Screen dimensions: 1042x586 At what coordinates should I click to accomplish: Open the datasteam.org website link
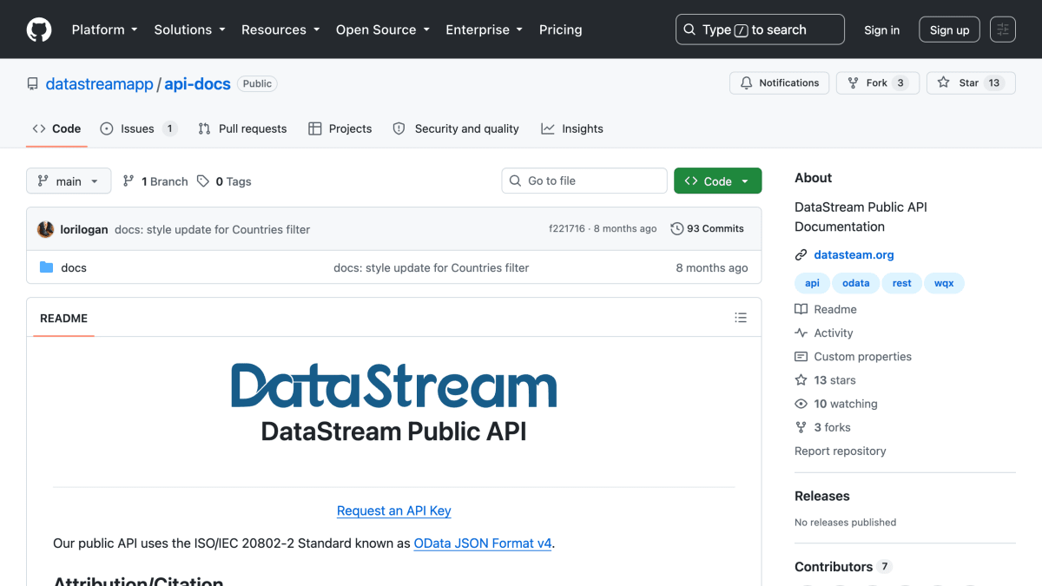(854, 255)
